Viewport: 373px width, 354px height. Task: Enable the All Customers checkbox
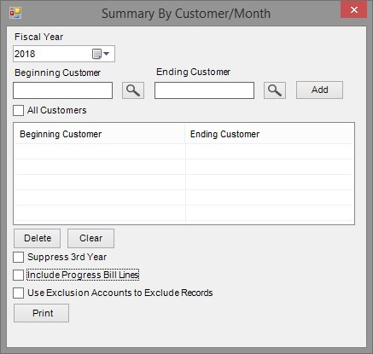[18, 110]
